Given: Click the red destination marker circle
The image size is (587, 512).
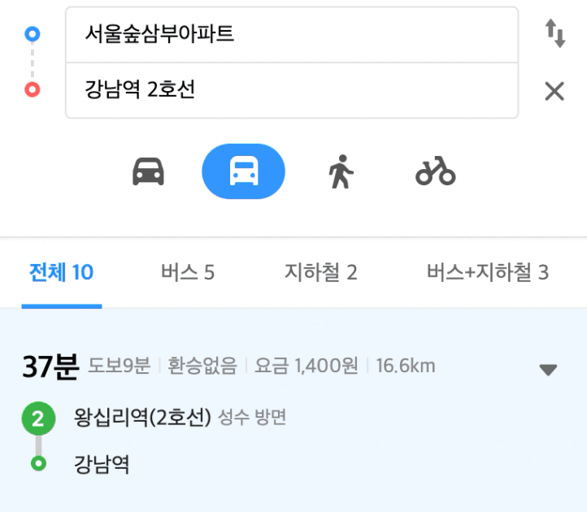Looking at the screenshot, I should [x=33, y=90].
